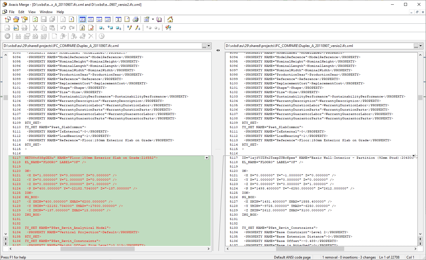Open the right file path history dropdown

coord(421,46)
